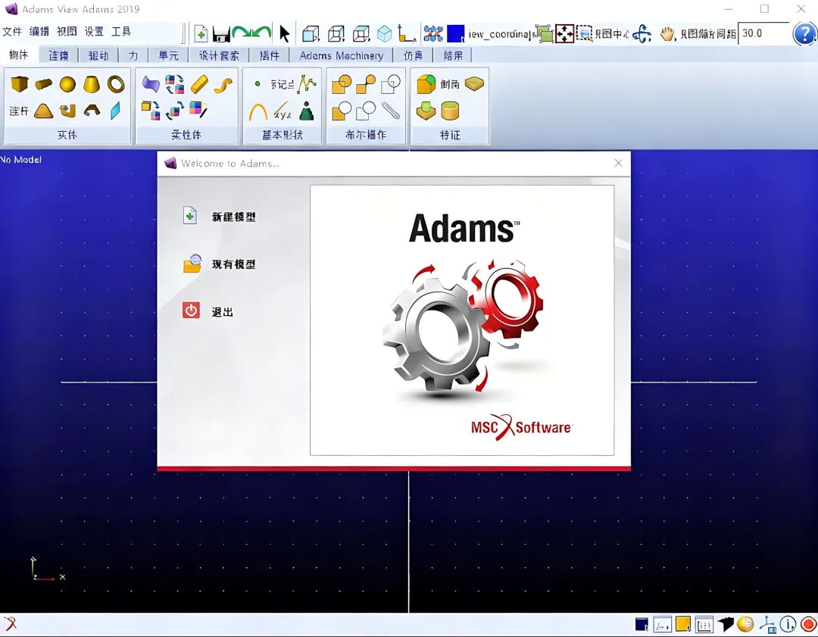Open the 工具 menu
The image size is (818, 637).
tap(121, 31)
